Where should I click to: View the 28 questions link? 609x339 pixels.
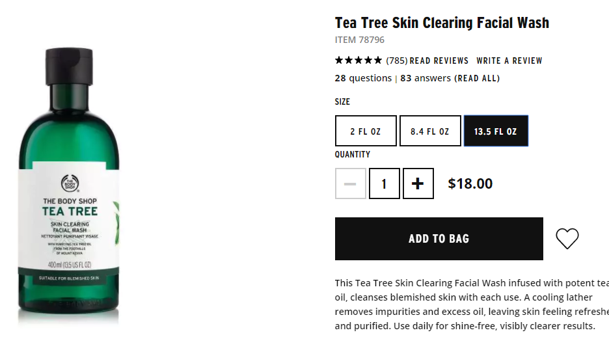pyautogui.click(x=363, y=79)
